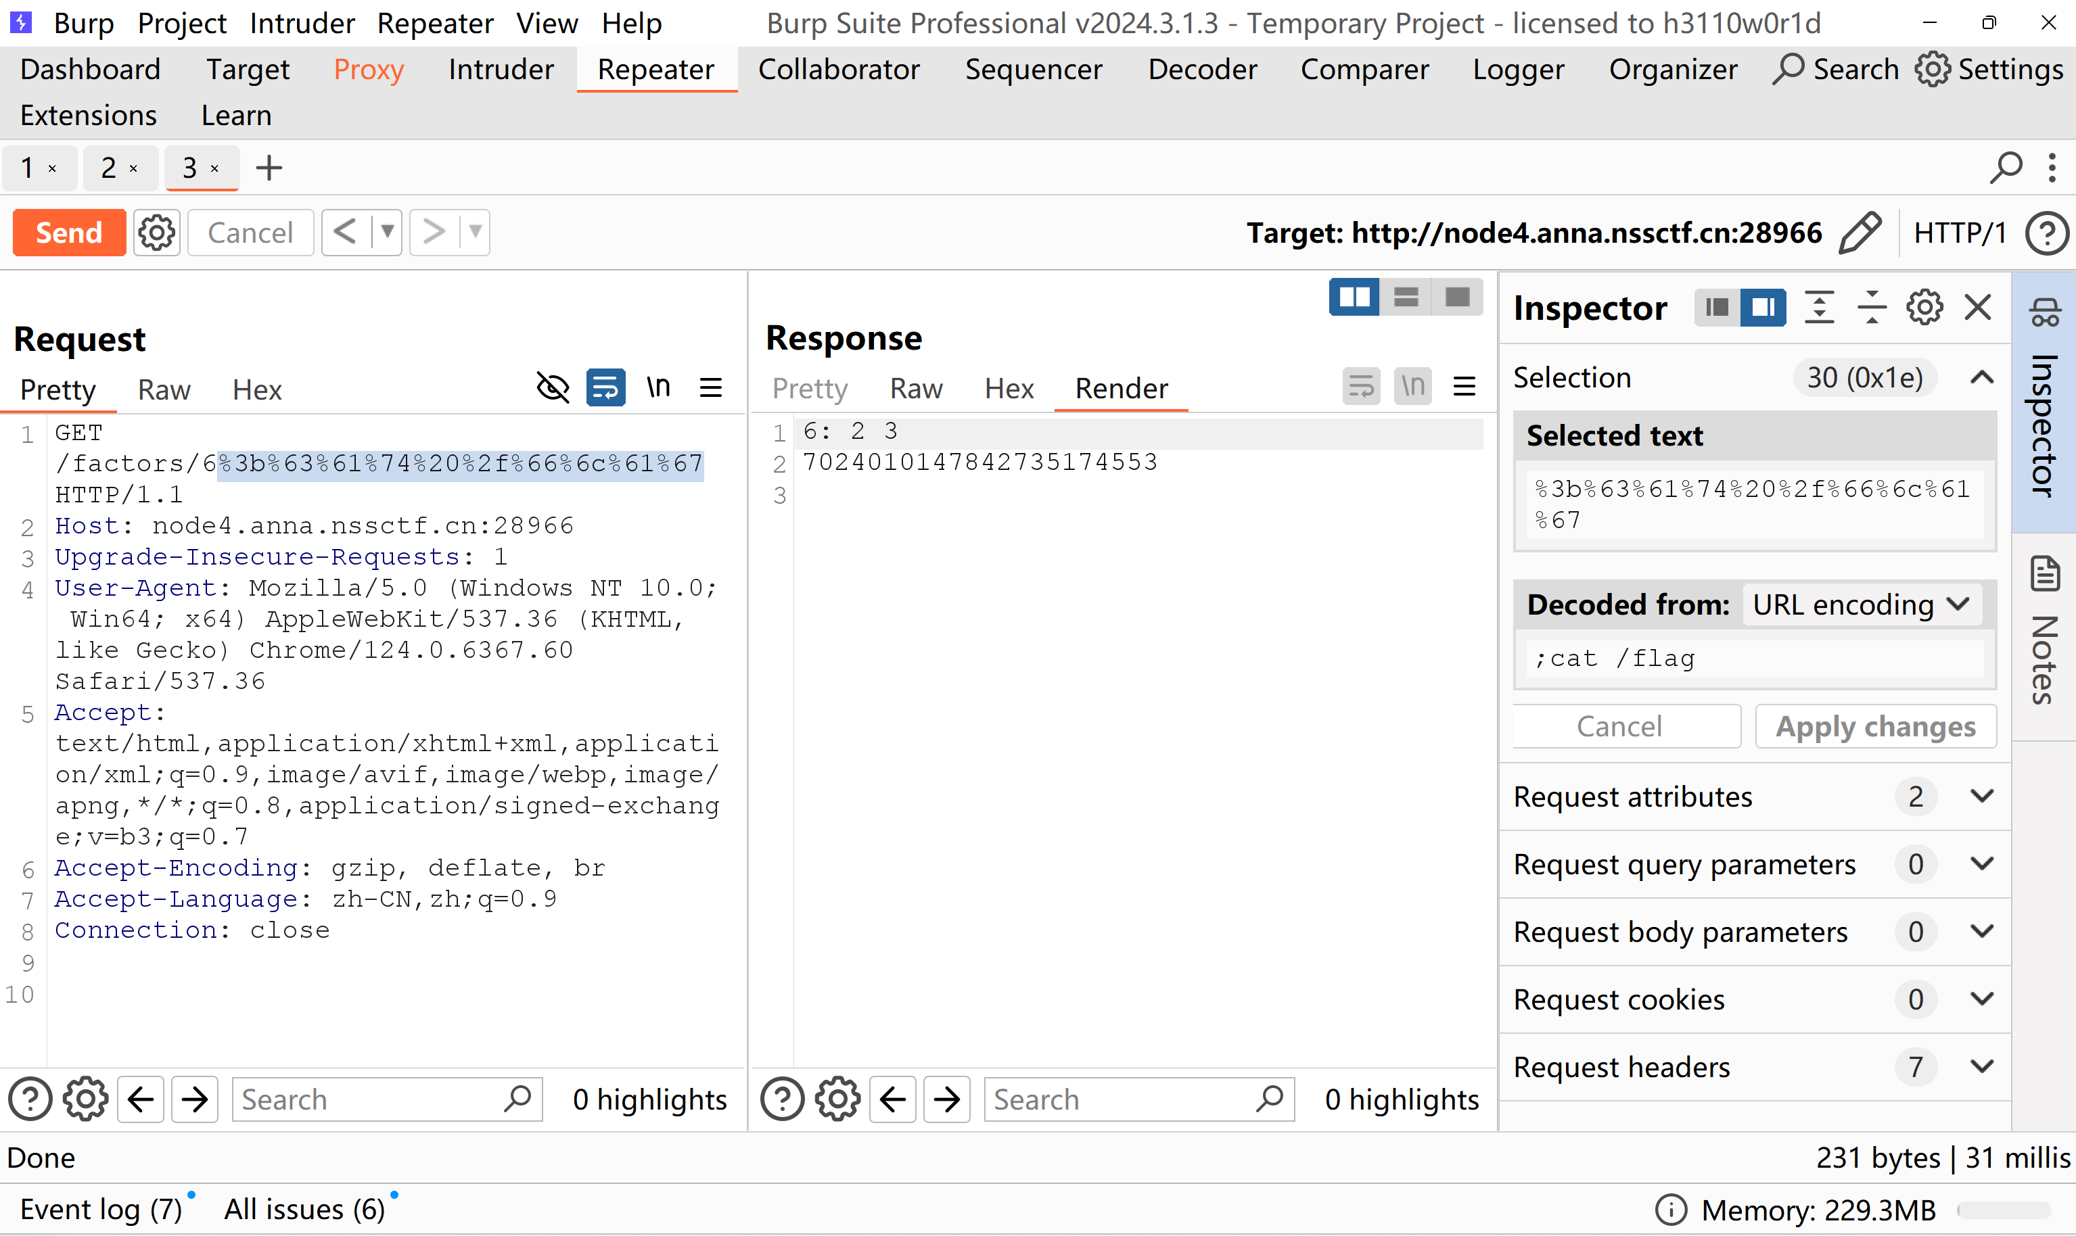The height and width of the screenshot is (1236, 2076).
Task: Open request editor hamburger menu
Action: coord(711,387)
